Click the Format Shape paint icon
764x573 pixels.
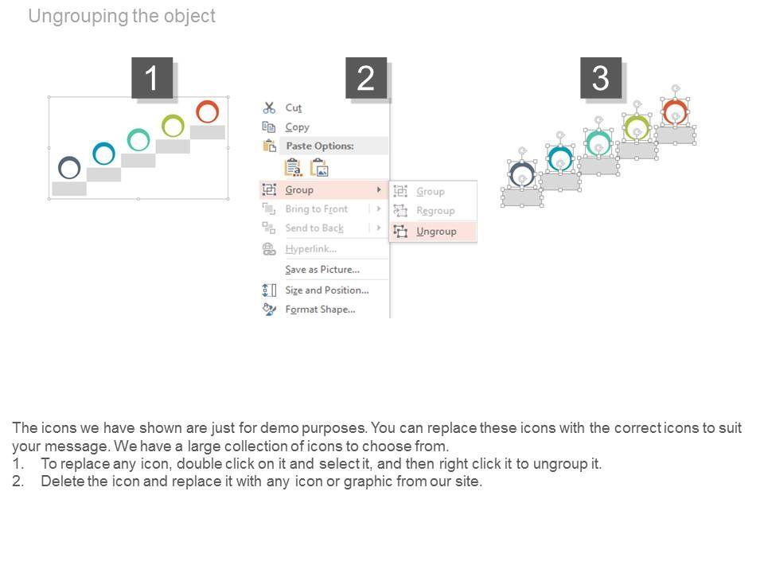[x=269, y=309]
